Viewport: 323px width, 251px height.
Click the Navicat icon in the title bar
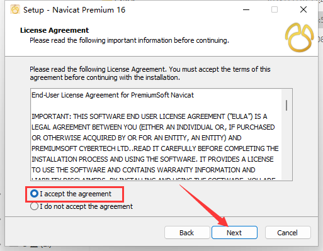pyautogui.click(x=15, y=9)
